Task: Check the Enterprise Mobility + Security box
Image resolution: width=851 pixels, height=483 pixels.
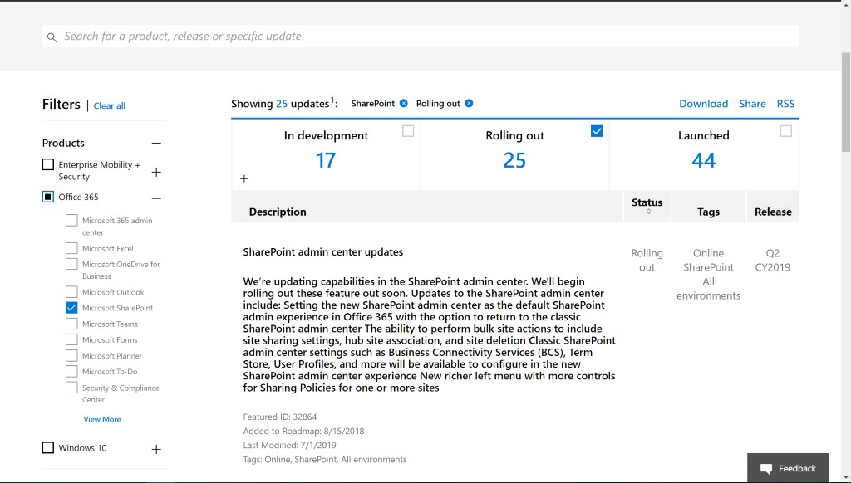Action: [48, 164]
